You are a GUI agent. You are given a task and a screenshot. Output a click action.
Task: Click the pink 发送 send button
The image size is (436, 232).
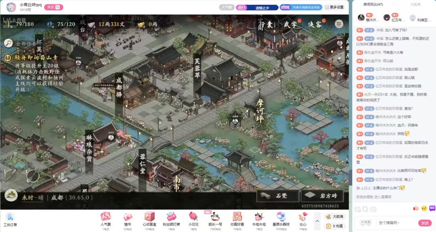click(425, 223)
